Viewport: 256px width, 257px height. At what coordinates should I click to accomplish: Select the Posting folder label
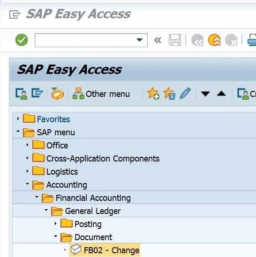88,224
